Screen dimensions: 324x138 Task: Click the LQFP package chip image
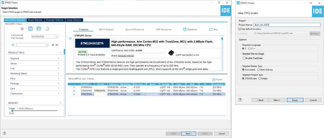(x=171, y=53)
